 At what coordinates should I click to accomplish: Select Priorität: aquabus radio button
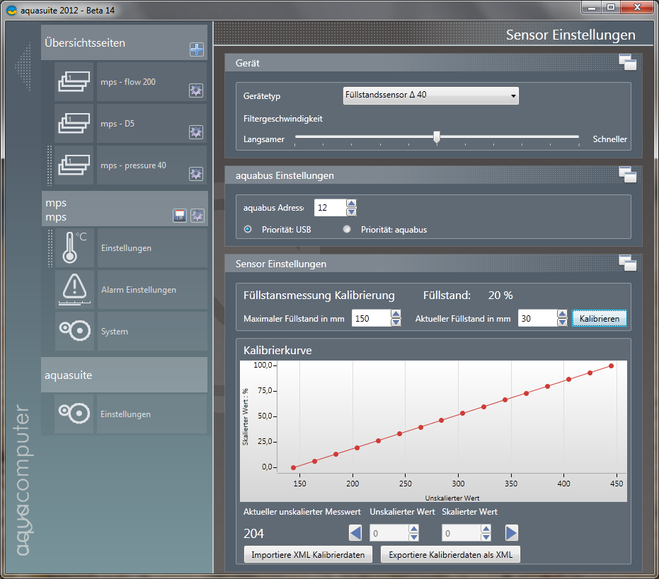(347, 229)
